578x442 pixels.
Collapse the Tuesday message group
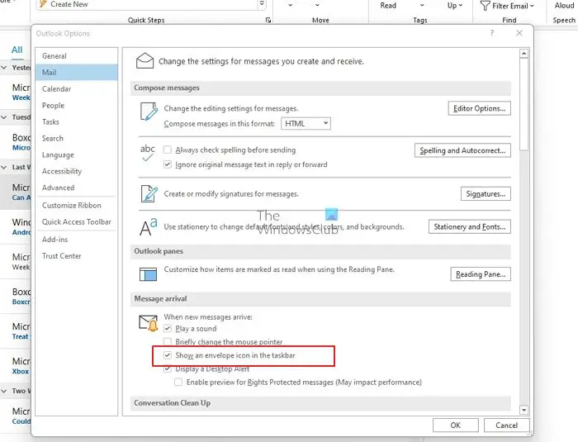[x=4, y=117]
